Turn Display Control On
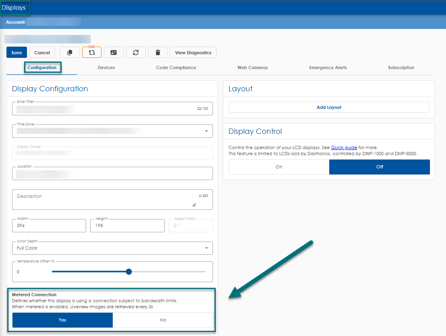Screen dimensions: 446x336 [x=279, y=167]
